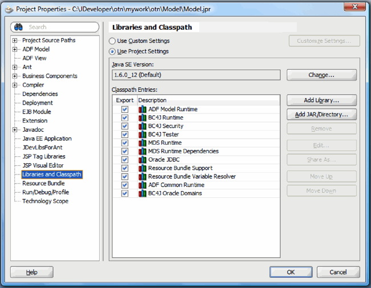This screenshot has height=288, width=371.
Task: Open the Dependencies category
Action: [40, 94]
